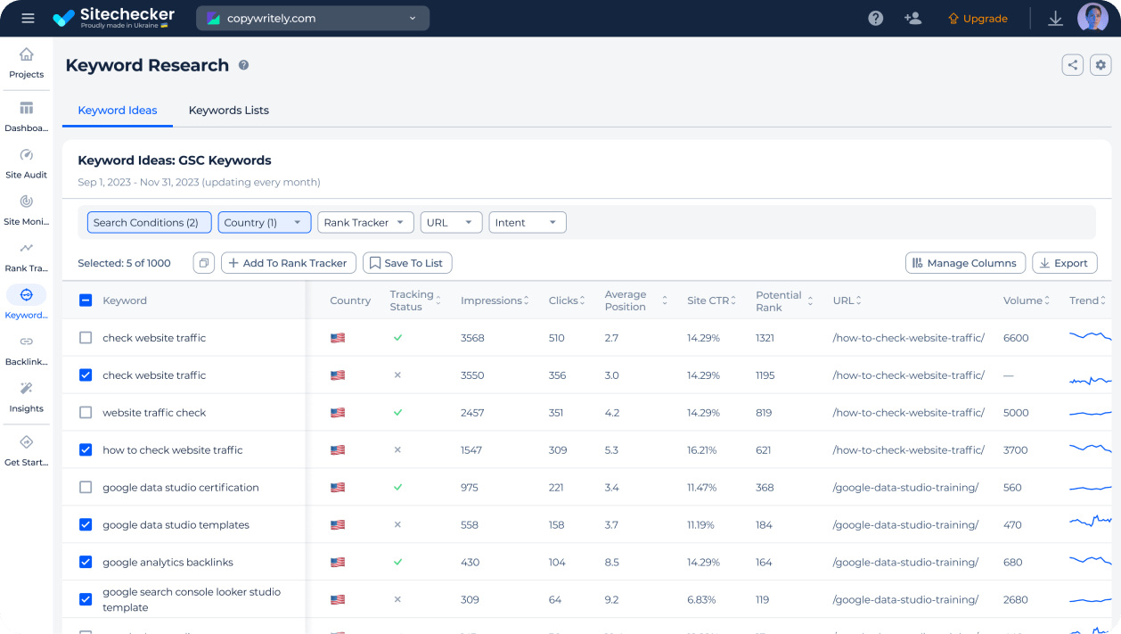Viewport: 1121px width, 634px height.
Task: Open Rank Tracker in the sidebar
Action: [x=27, y=257]
